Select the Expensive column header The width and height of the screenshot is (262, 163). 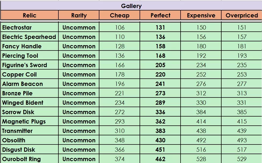[201, 15]
